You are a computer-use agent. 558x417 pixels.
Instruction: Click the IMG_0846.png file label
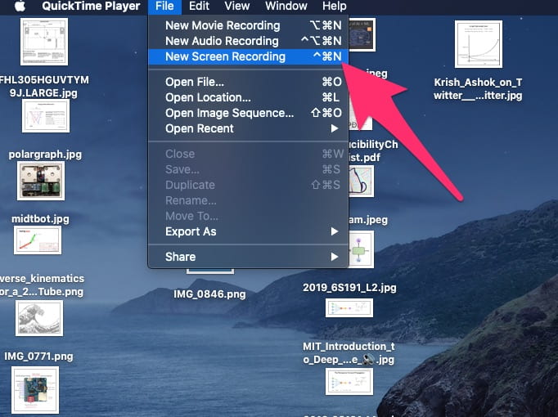click(209, 294)
